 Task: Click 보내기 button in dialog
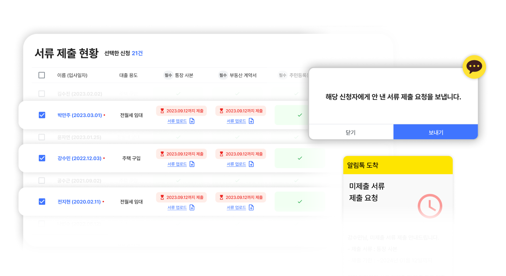coord(435,132)
